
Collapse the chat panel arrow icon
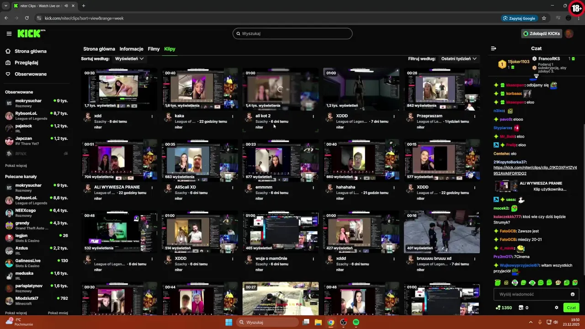494,48
